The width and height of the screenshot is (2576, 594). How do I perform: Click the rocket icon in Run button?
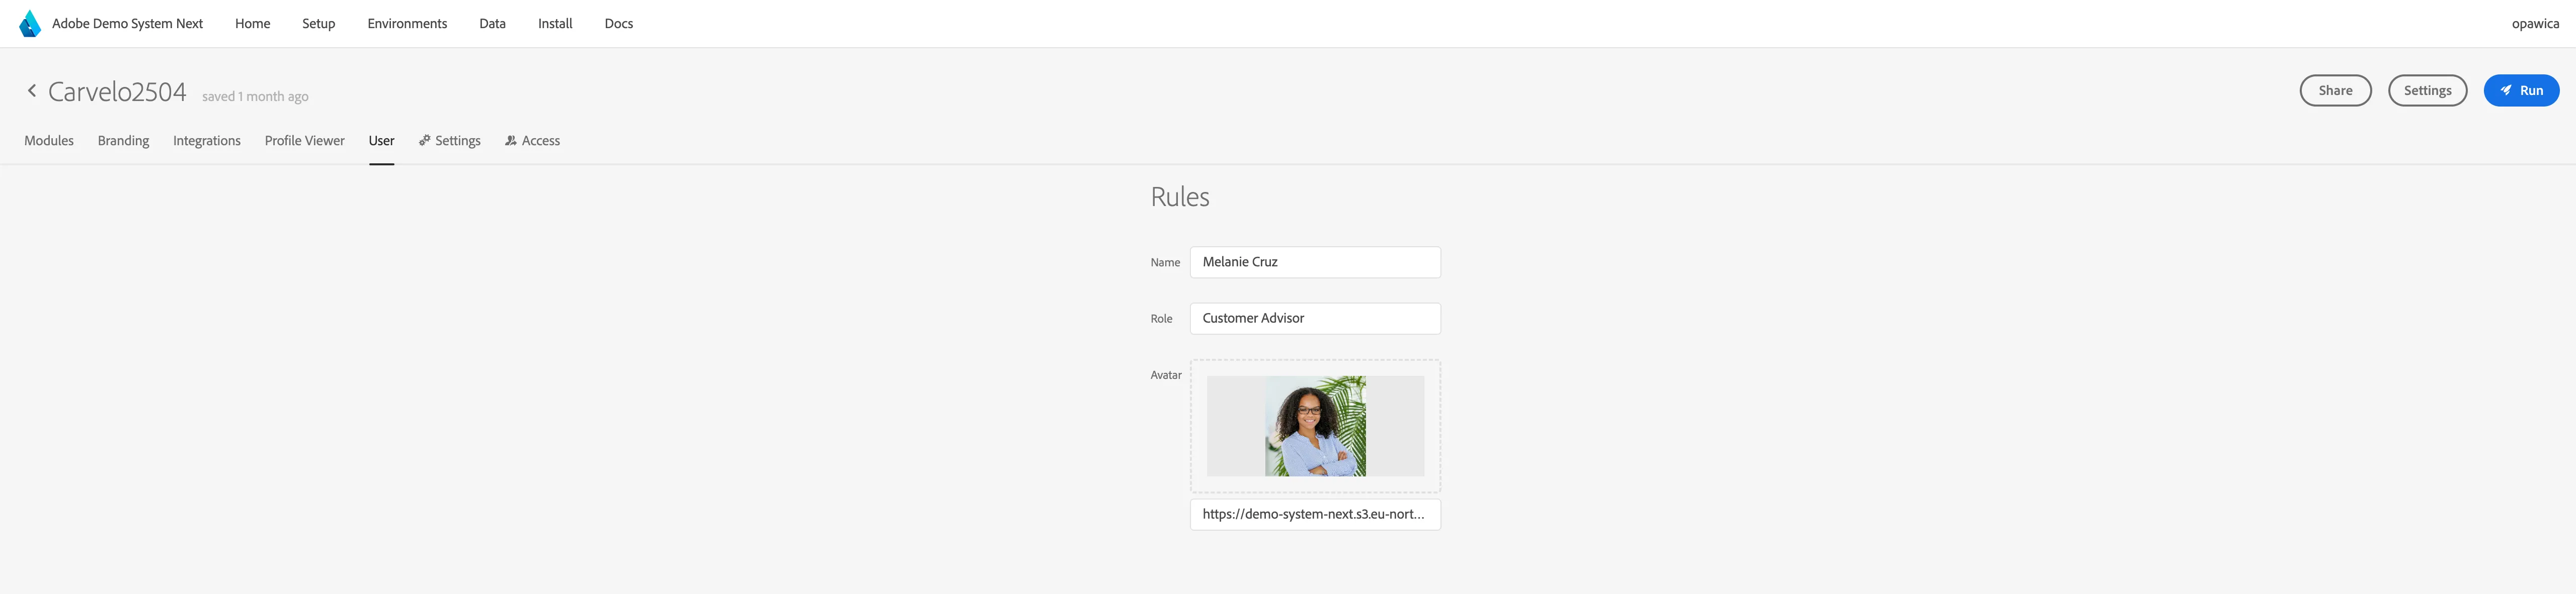coord(2506,91)
